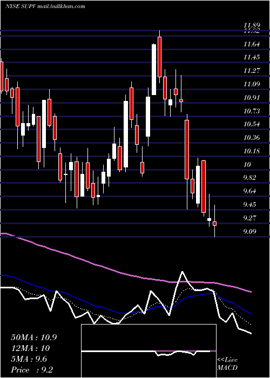Select the thick white 5MA line peak
Viewport: 270px width, 378px height.
183,272
